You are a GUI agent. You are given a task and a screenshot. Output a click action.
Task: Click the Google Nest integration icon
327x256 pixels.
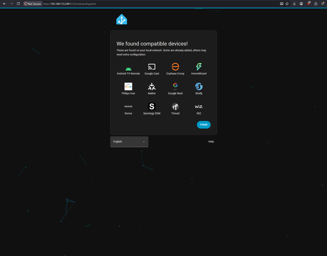click(175, 86)
